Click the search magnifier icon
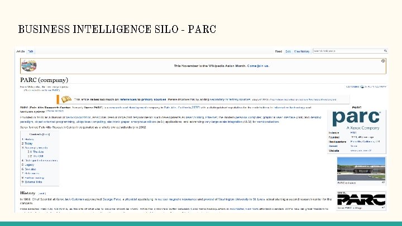Image resolution: width=402 pixels, height=226 pixels. (x=385, y=51)
